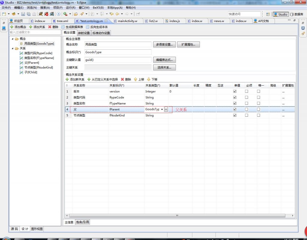Click the 反向生成本体 icon
This screenshot has width=307, height=240.
click(x=88, y=27)
